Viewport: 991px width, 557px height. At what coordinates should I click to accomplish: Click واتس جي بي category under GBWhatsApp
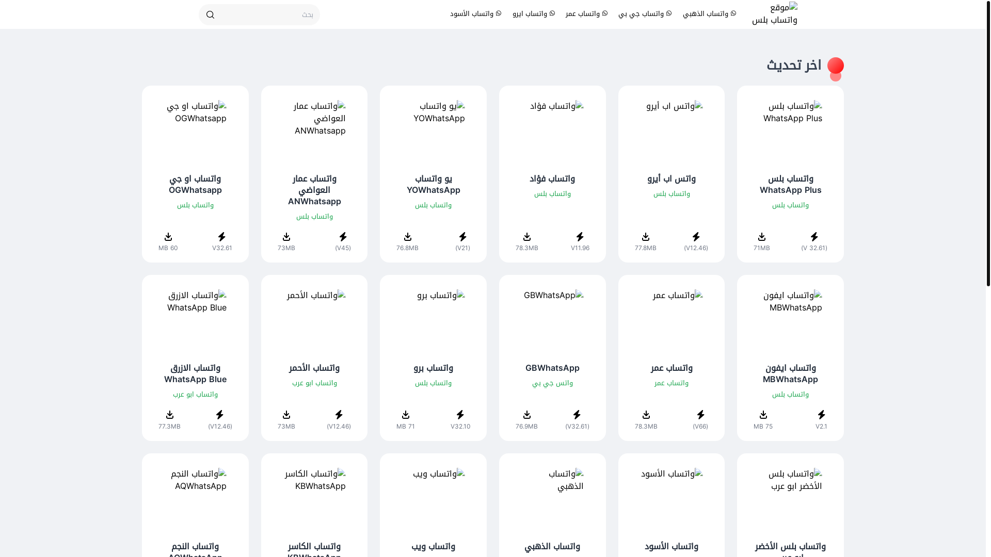(552, 383)
